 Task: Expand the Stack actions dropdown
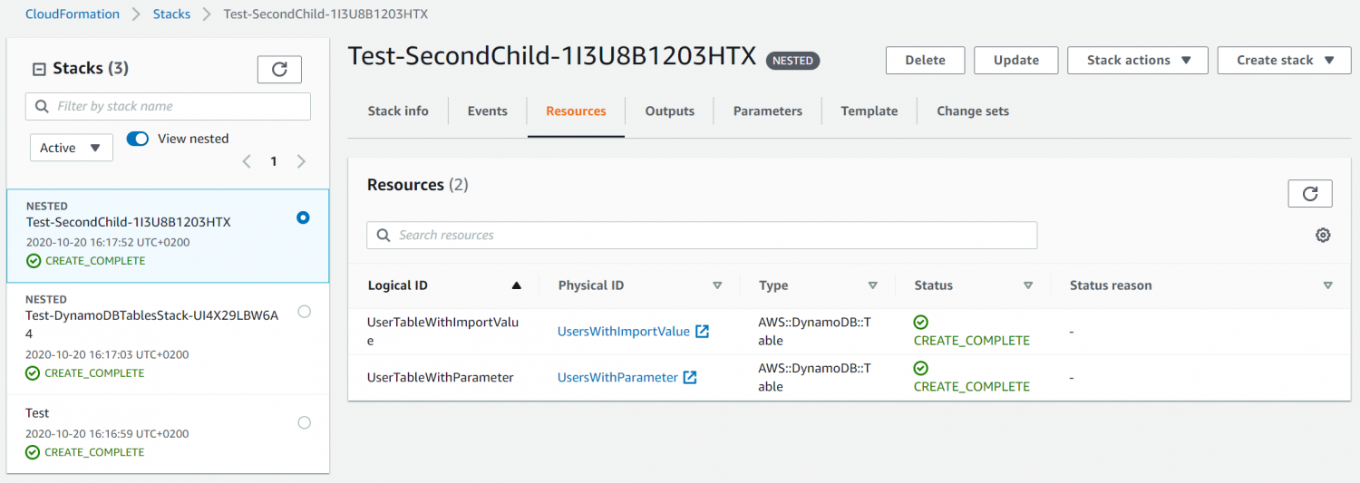tap(1137, 61)
